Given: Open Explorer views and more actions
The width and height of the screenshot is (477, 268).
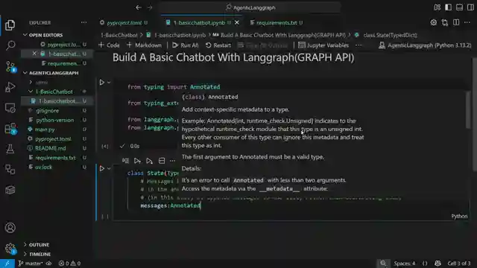Looking at the screenshot, I should [x=83, y=22].
